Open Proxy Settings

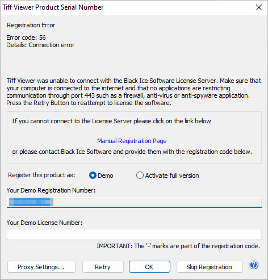point(41,267)
